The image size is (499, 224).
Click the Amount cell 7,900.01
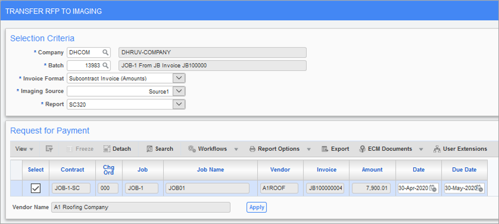pyautogui.click(x=371, y=189)
